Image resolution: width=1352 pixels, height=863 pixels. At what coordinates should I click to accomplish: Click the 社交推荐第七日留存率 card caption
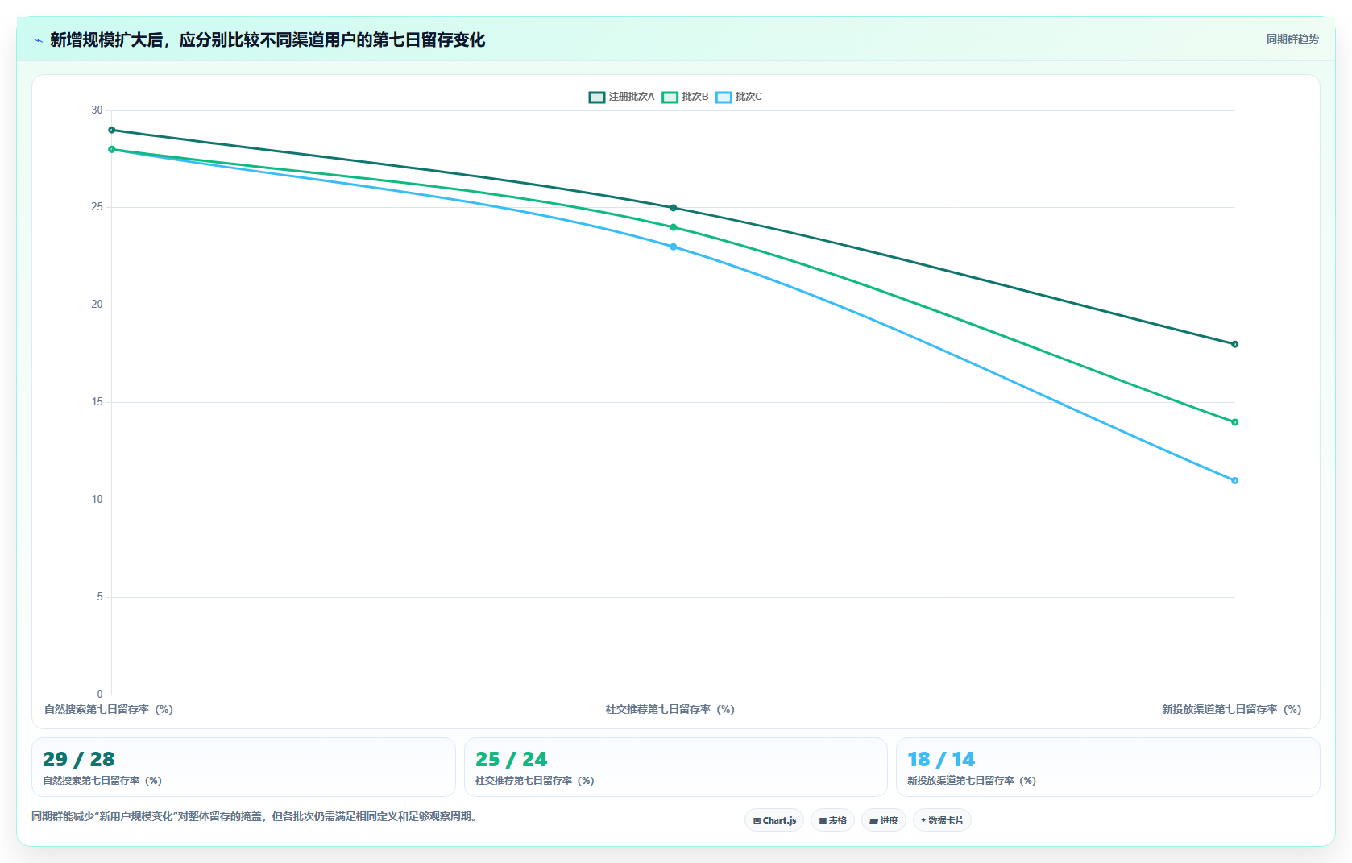click(x=535, y=780)
